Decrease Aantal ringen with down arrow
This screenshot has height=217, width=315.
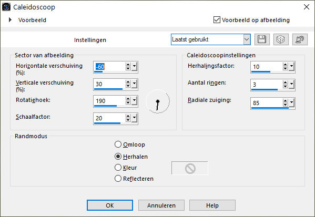[285, 86]
